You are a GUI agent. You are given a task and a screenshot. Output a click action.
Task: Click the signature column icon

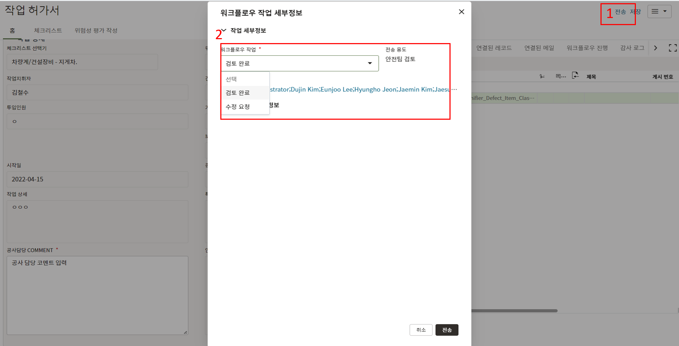542,76
